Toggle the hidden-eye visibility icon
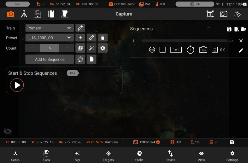The image size is (248, 163). [8, 131]
